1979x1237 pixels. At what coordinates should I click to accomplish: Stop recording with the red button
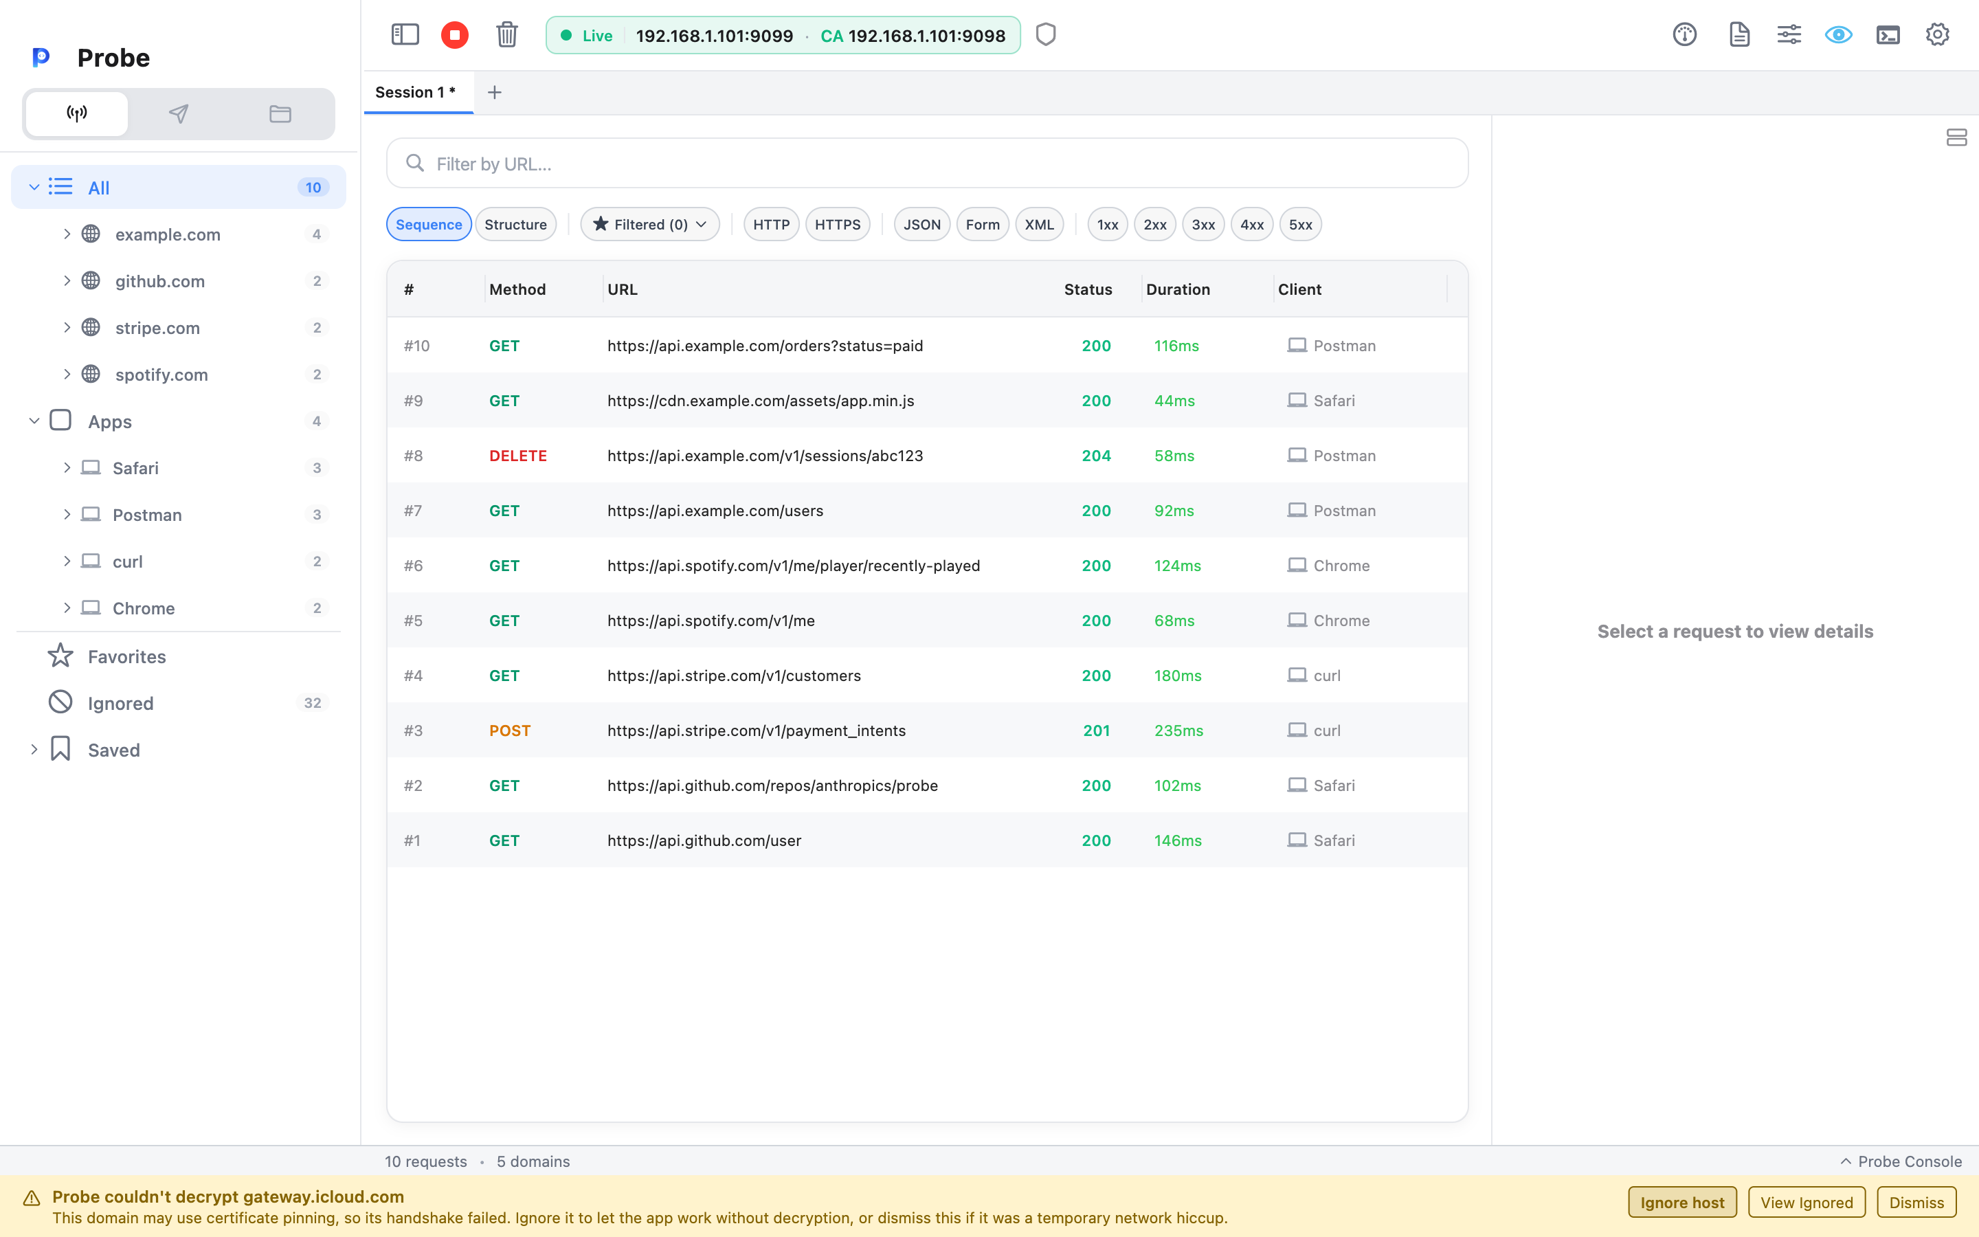(x=455, y=34)
